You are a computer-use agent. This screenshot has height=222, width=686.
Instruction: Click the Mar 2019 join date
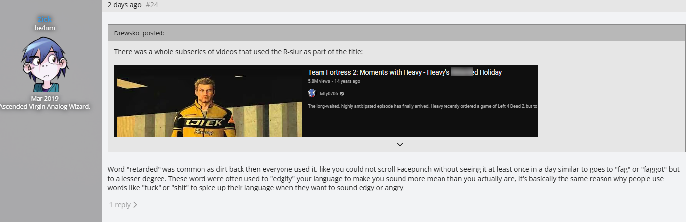(44, 98)
